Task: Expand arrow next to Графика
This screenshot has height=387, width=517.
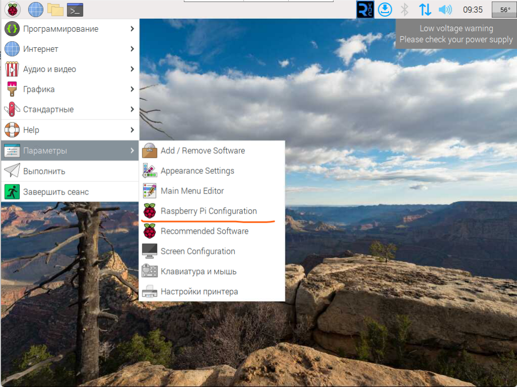Action: pos(132,89)
